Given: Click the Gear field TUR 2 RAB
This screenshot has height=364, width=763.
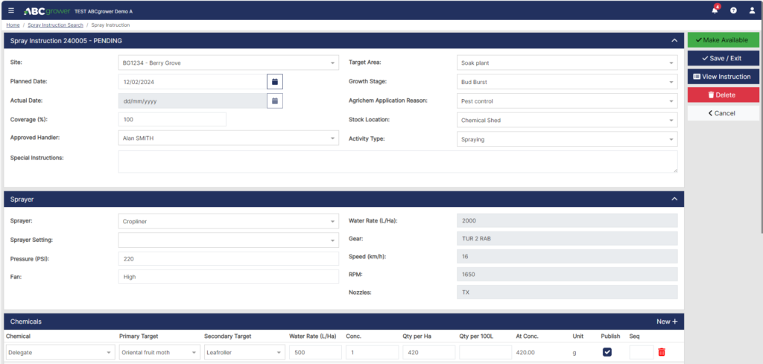Looking at the screenshot, I should click(567, 239).
